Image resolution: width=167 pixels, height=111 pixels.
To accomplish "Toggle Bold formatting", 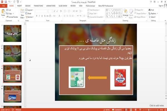I will (37, 16).
